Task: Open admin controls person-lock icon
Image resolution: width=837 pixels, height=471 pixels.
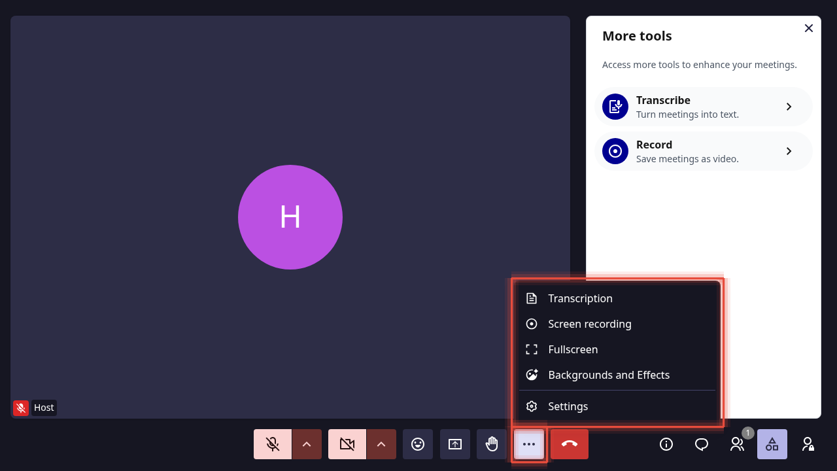Action: (808, 444)
